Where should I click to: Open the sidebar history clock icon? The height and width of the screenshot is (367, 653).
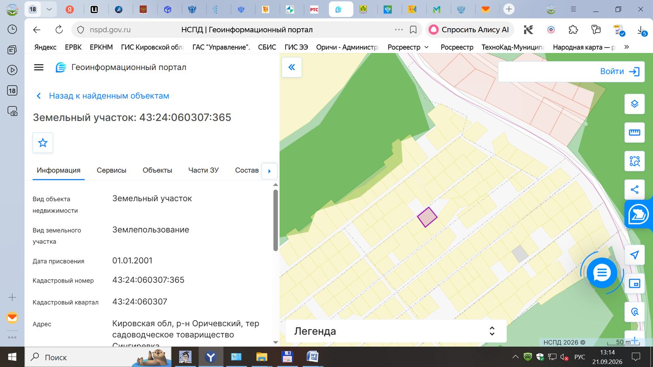(12, 29)
